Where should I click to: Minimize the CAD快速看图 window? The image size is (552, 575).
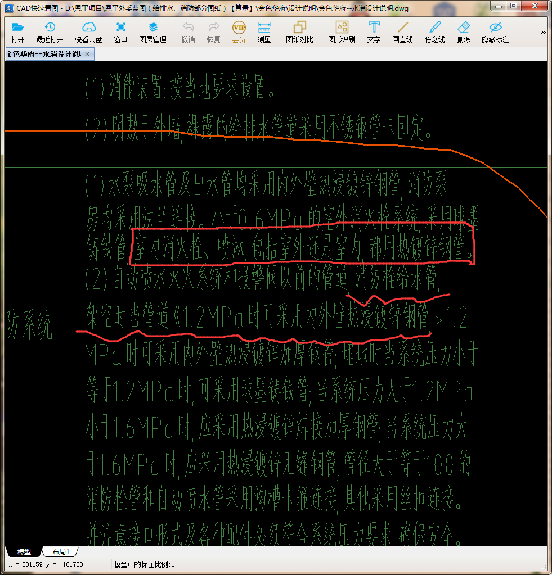tap(499, 6)
